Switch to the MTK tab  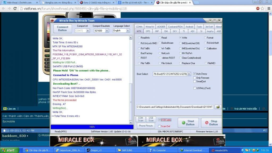(x=139, y=31)
